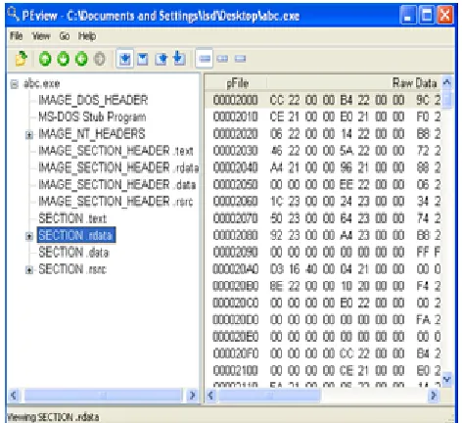The height and width of the screenshot is (423, 462).
Task: Click left arrow of data pane horizontal scrollbar
Action: [x=211, y=396]
